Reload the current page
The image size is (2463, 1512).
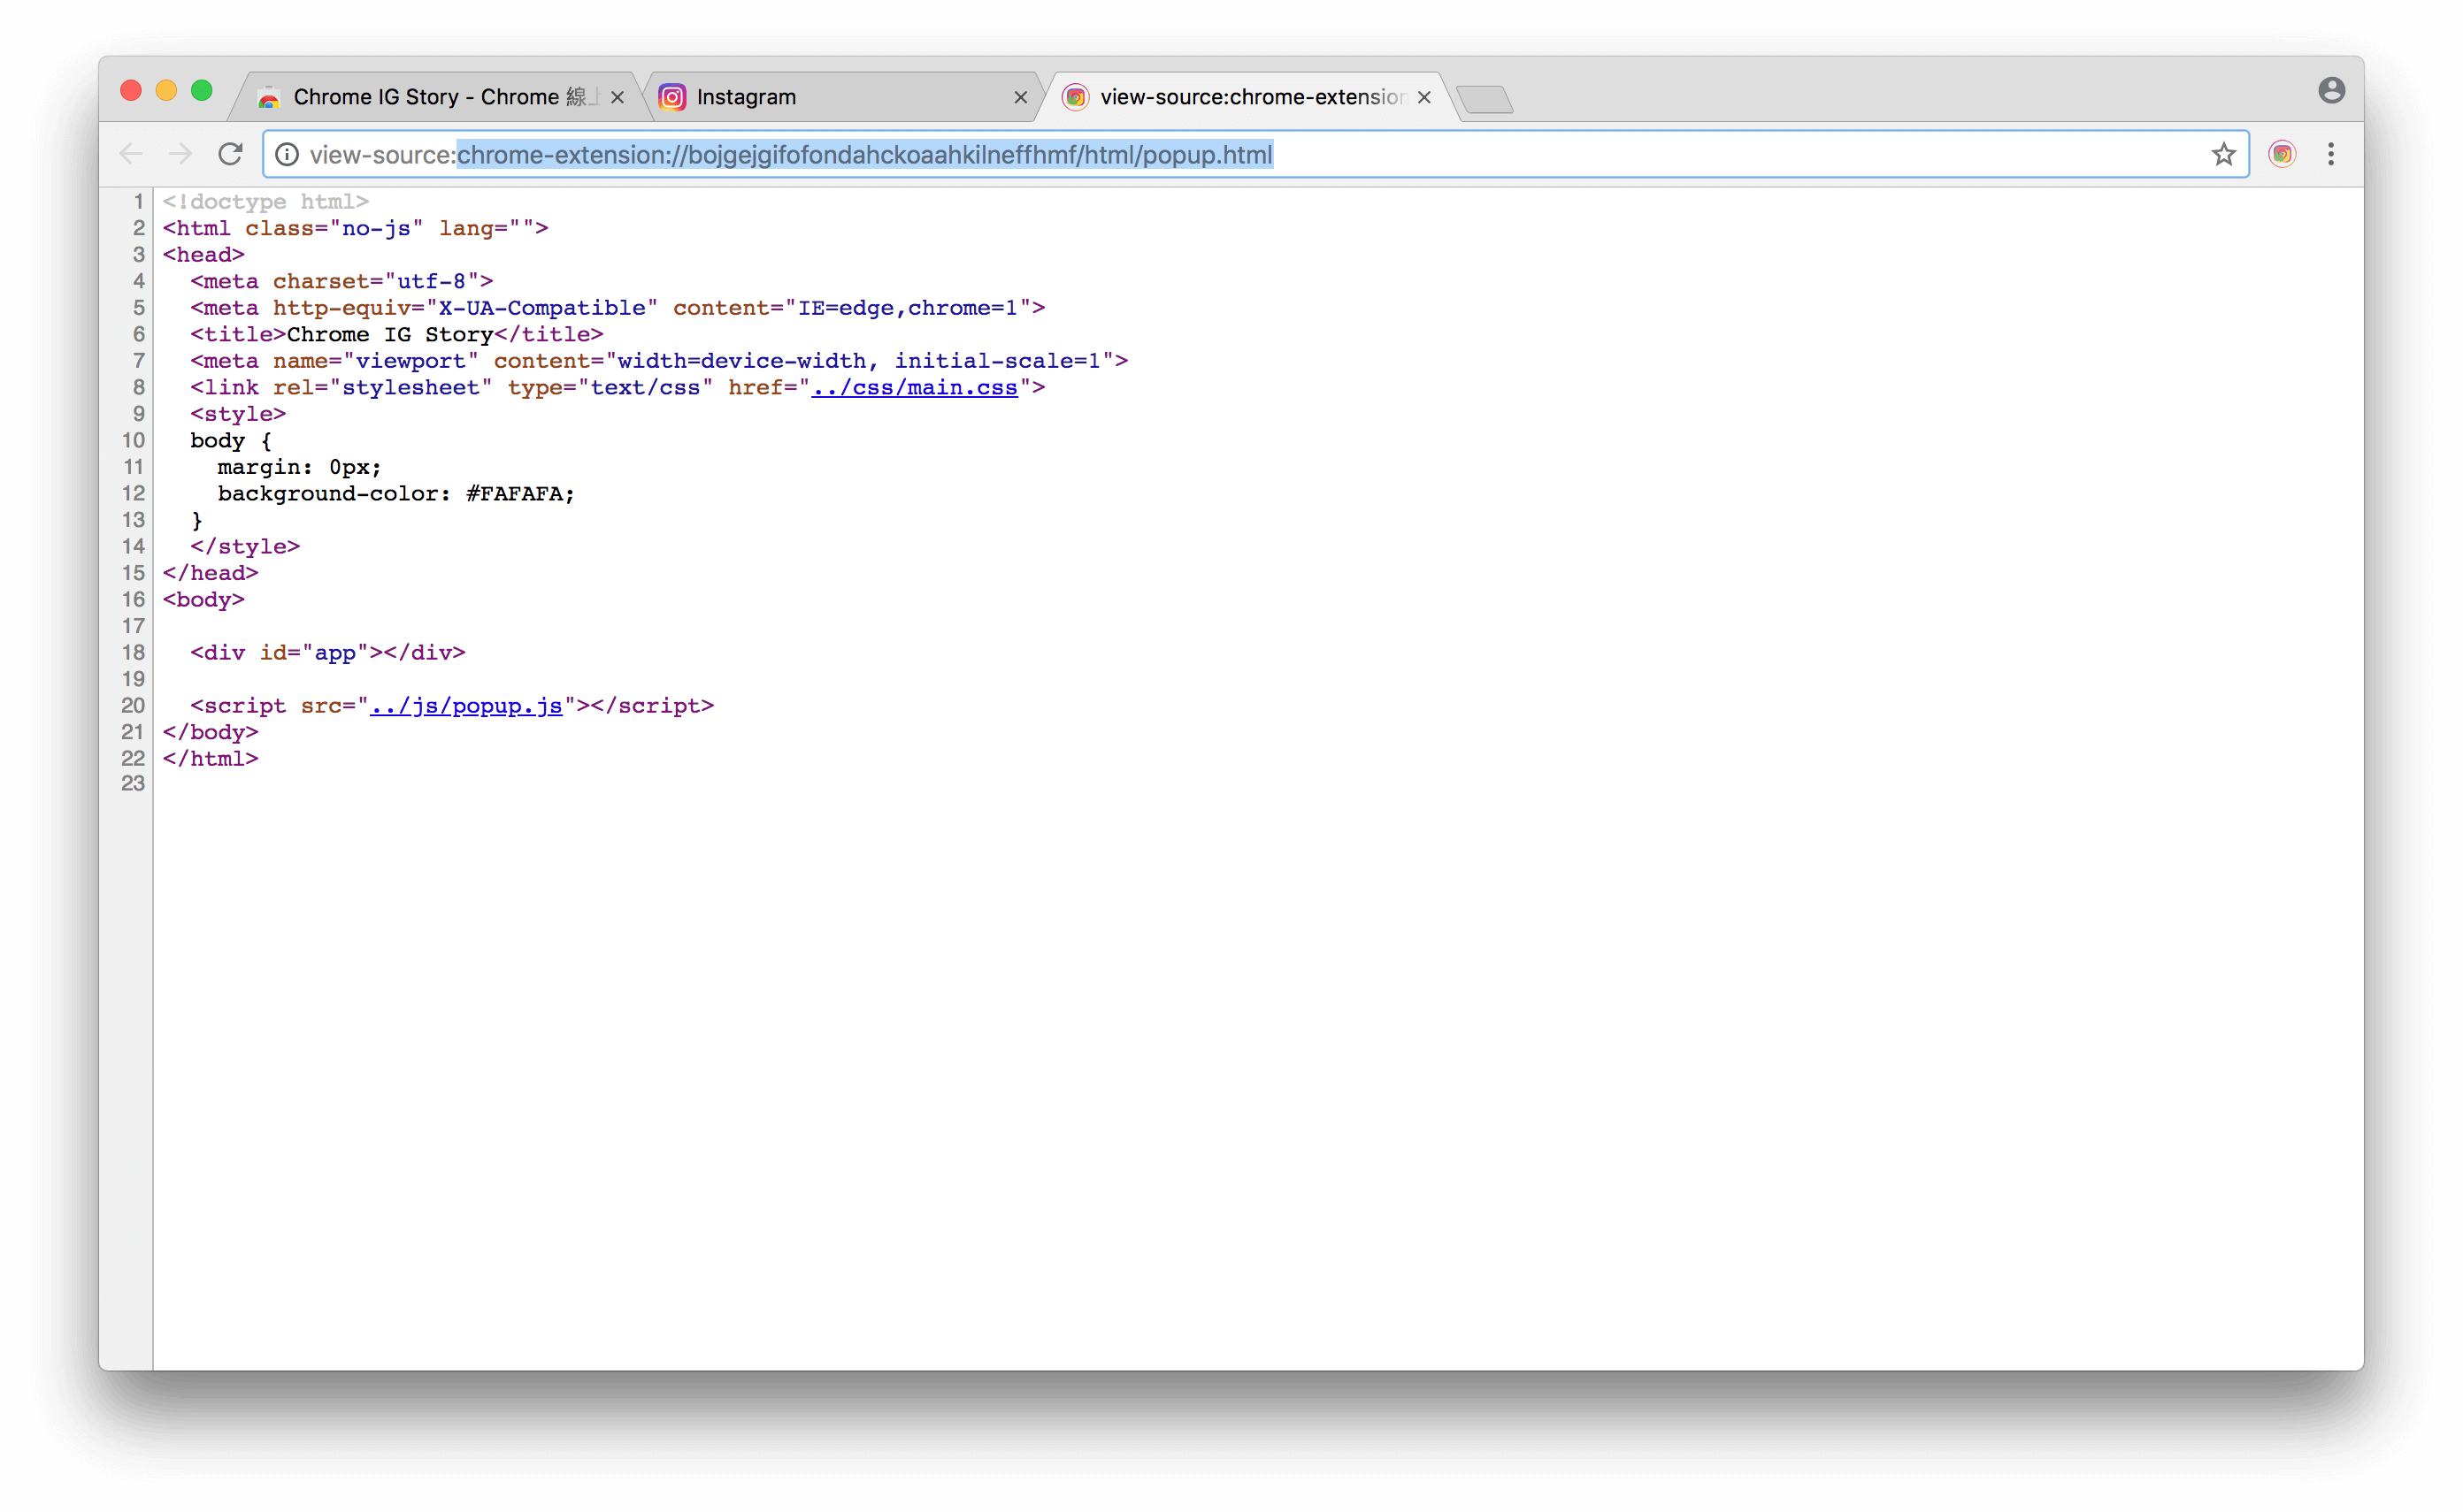231,154
